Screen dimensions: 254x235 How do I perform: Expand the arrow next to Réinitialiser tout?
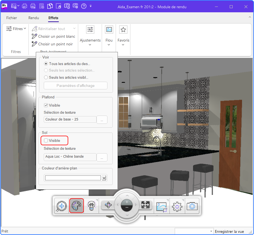pyautogui.click(x=74, y=28)
